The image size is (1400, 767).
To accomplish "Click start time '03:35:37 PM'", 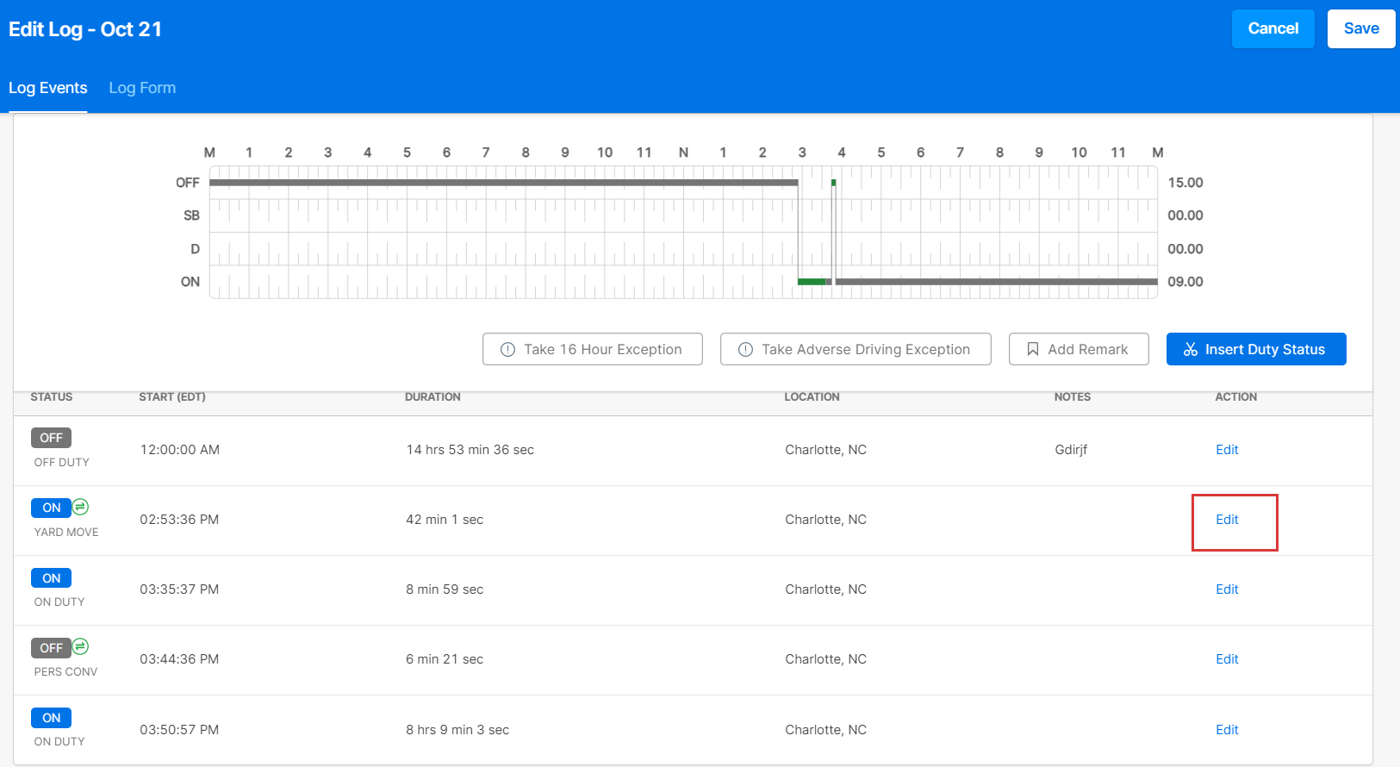I will [x=179, y=589].
